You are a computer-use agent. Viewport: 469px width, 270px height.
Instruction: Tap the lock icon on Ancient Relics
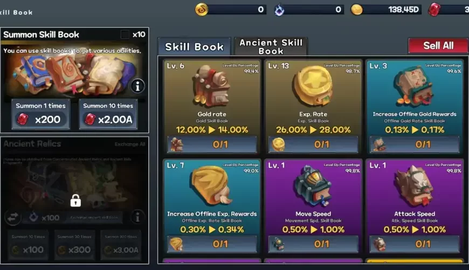pyautogui.click(x=75, y=200)
